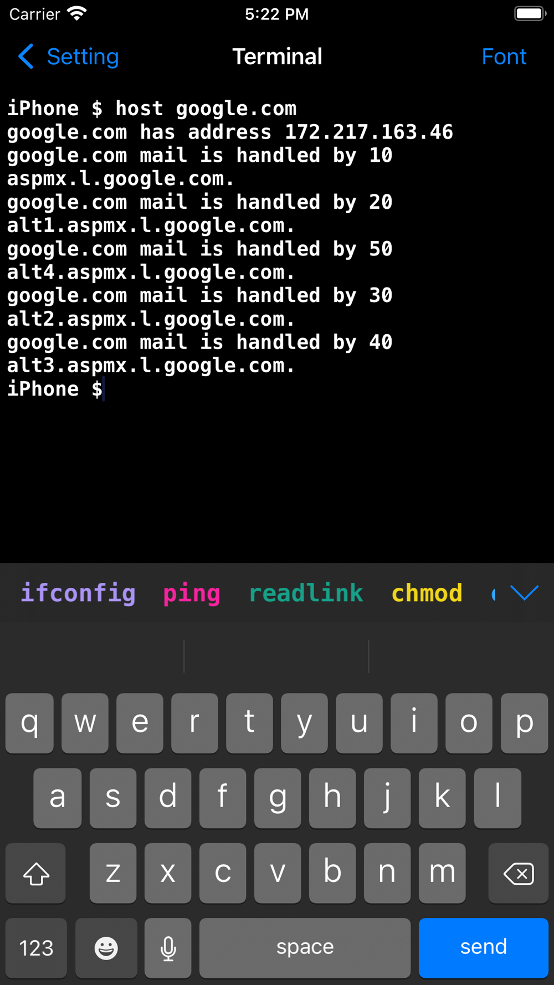Place cursor after the iPhone $ prompt
Screen dimensions: 554x985
coord(103,389)
